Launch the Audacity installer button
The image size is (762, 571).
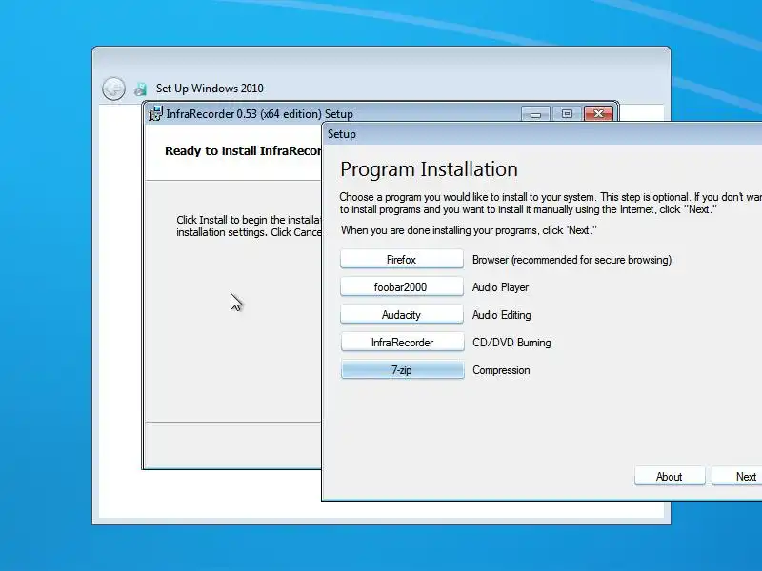coord(402,315)
